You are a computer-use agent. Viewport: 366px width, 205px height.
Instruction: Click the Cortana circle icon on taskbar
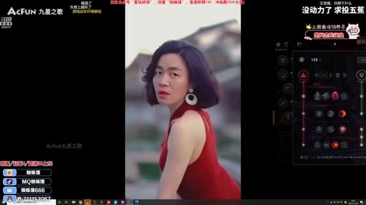pyautogui.click(x=59, y=202)
